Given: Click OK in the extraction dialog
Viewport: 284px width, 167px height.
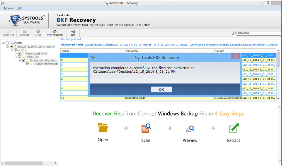Looking at the screenshot, I should [x=161, y=89].
